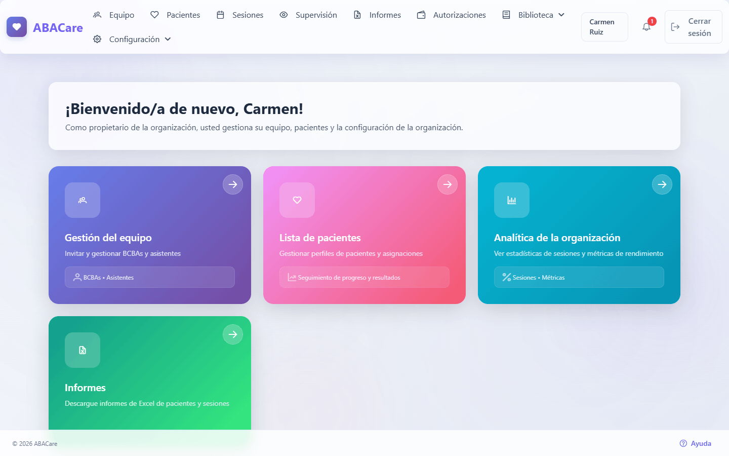Image resolution: width=729 pixels, height=456 pixels.
Task: Open the notifications bell icon
Action: 646,27
